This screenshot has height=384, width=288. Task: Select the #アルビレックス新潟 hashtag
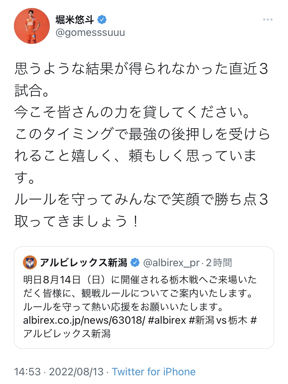(67, 333)
